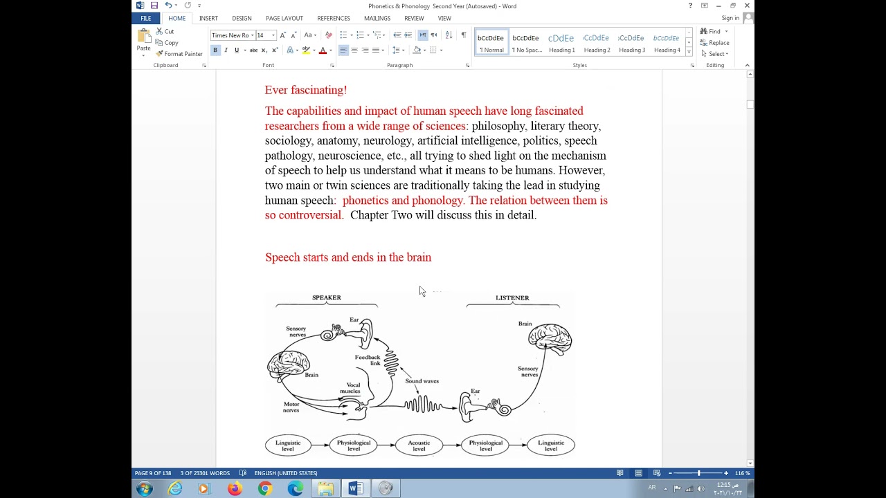Increase paragraph indent
This screenshot has height=498, width=886.
(x=408, y=35)
